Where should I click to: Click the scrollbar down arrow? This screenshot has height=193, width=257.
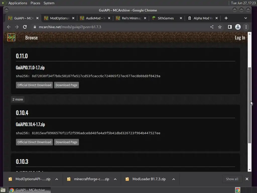249,170
